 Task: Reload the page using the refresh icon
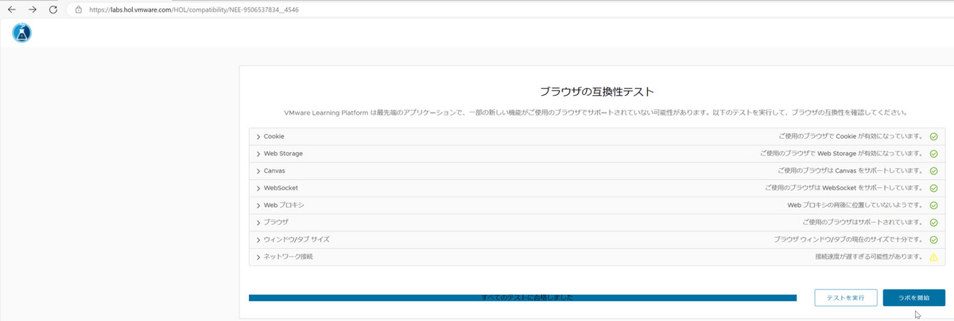point(53,10)
